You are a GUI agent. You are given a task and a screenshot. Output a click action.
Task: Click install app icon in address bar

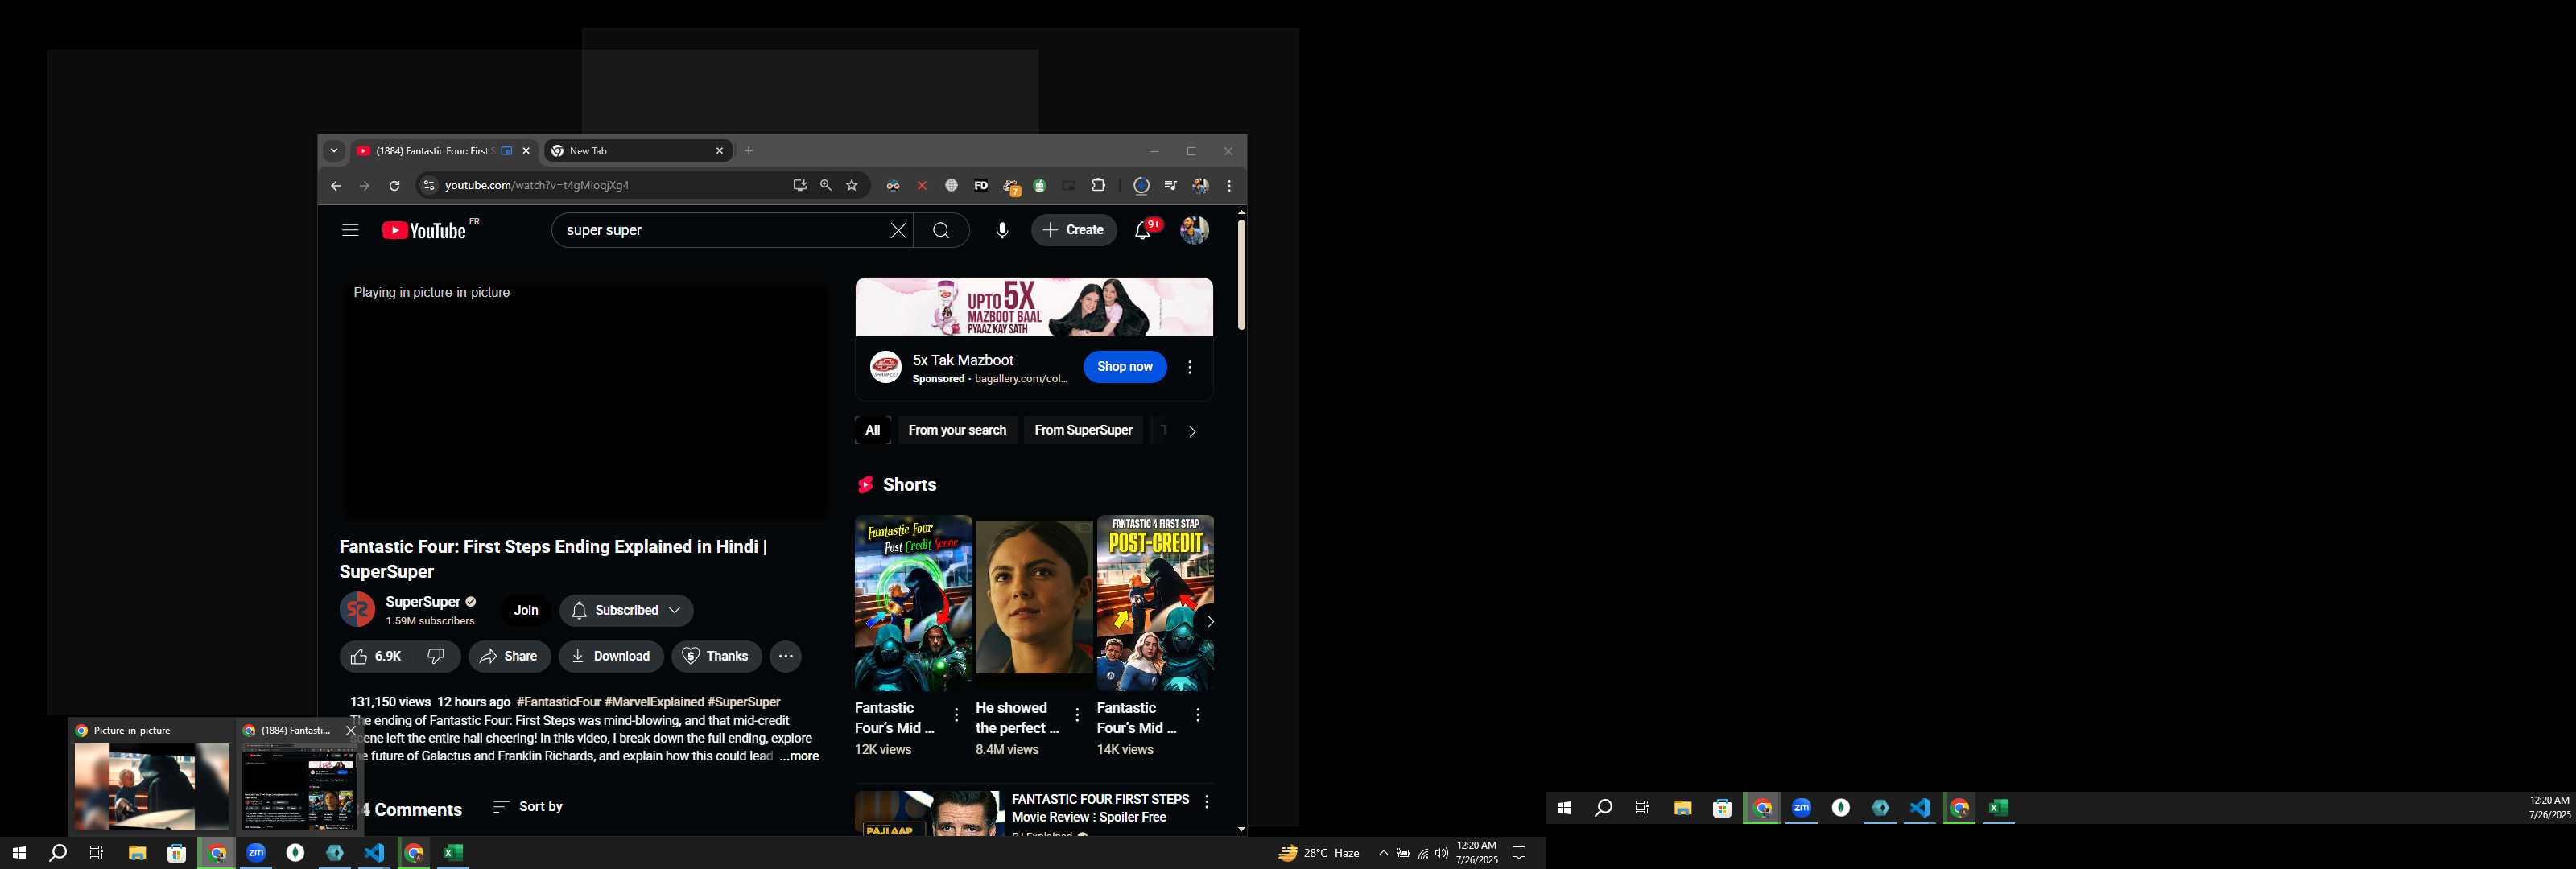click(x=799, y=185)
